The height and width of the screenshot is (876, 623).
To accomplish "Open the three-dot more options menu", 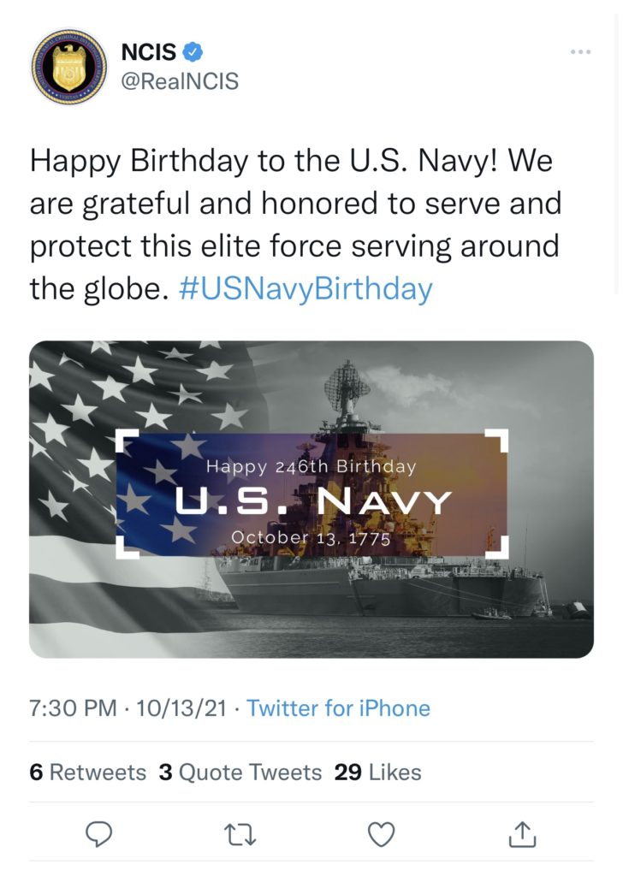I will (580, 52).
